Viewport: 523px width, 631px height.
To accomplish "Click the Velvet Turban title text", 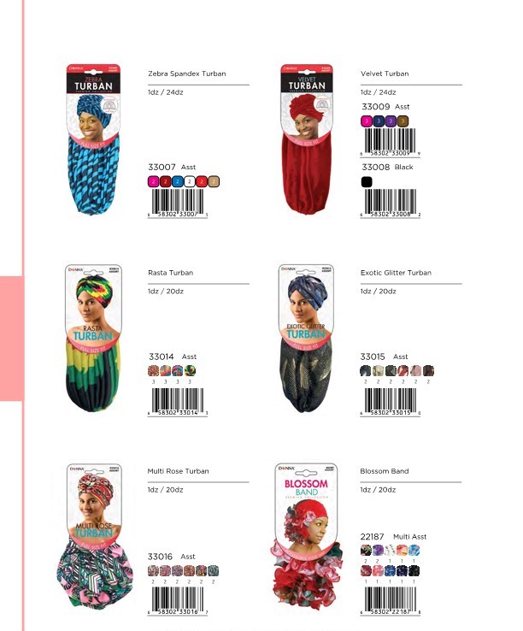I will click(385, 74).
